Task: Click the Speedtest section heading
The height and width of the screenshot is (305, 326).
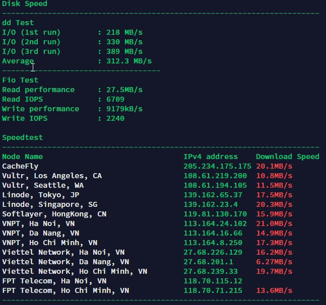Action: coord(23,137)
